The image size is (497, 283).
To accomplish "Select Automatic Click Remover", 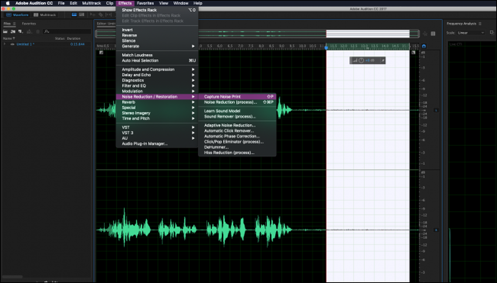I will pyautogui.click(x=237, y=131).
